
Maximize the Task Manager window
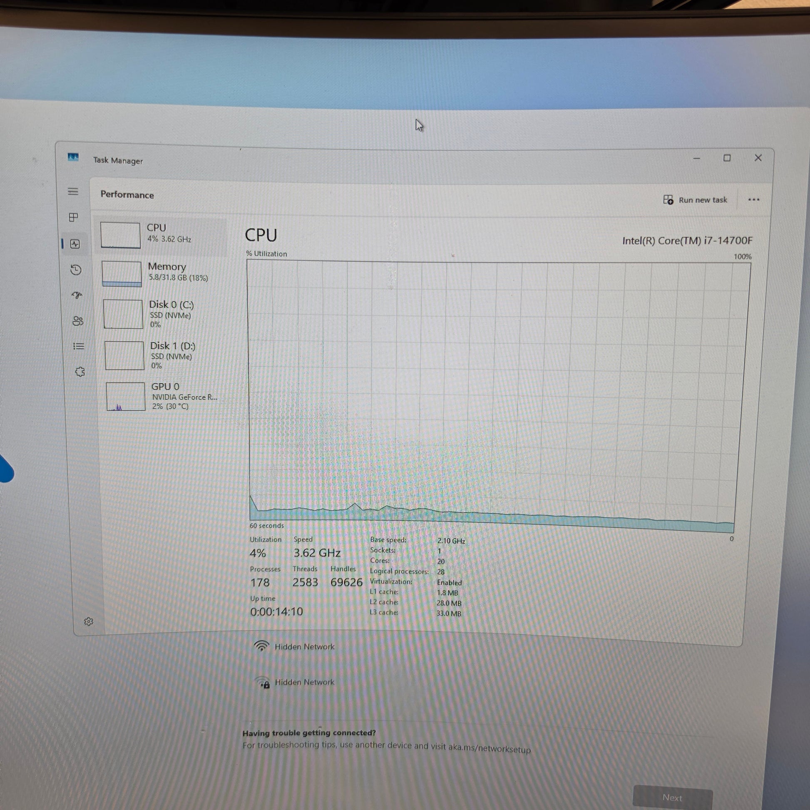pos(727,158)
